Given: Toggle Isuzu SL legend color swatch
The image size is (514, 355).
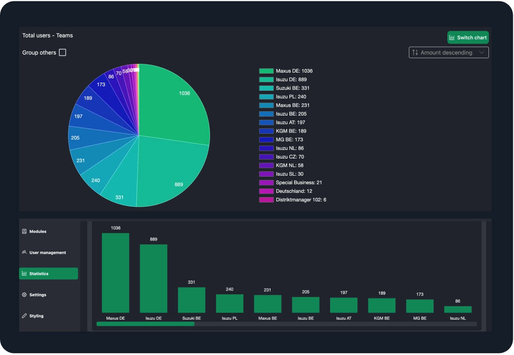Looking at the screenshot, I should coord(266,174).
